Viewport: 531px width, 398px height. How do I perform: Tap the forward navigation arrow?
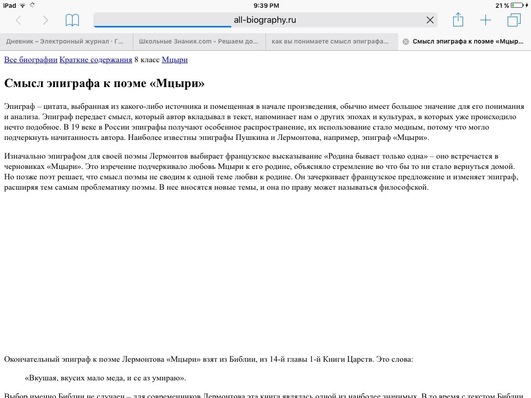(x=46, y=20)
